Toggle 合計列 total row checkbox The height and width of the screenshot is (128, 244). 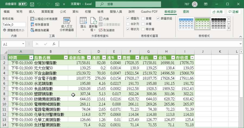(128, 24)
